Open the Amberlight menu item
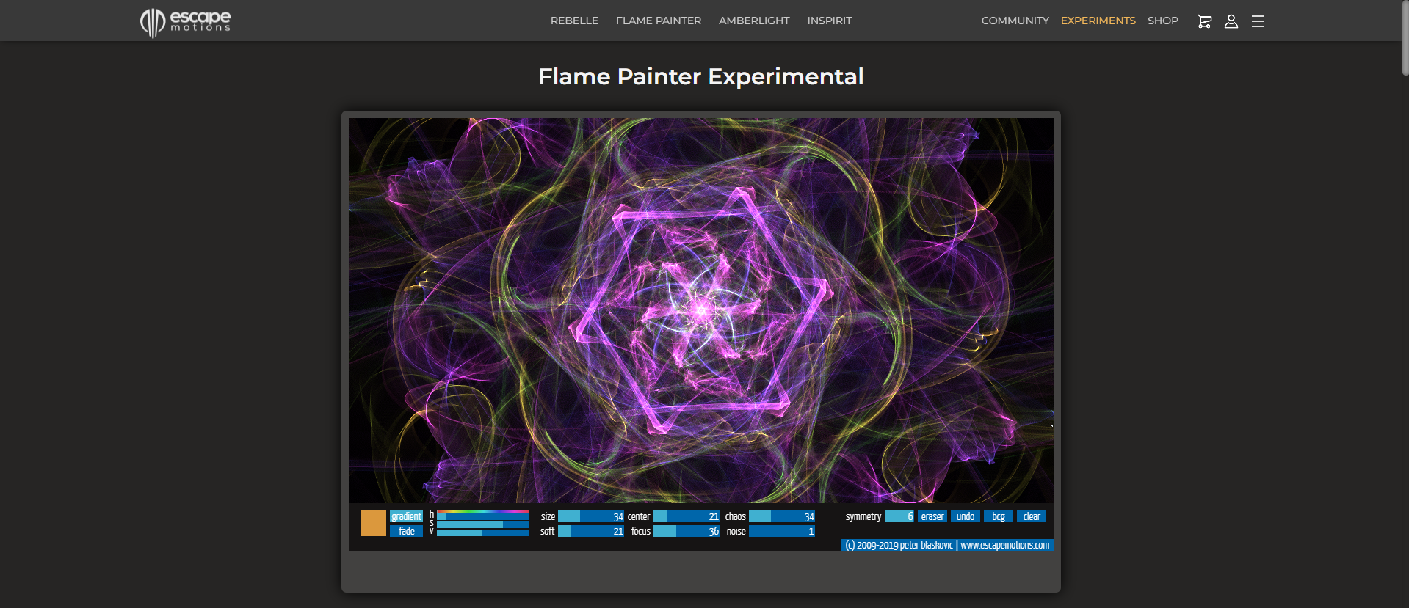The height and width of the screenshot is (608, 1409). pyautogui.click(x=754, y=21)
